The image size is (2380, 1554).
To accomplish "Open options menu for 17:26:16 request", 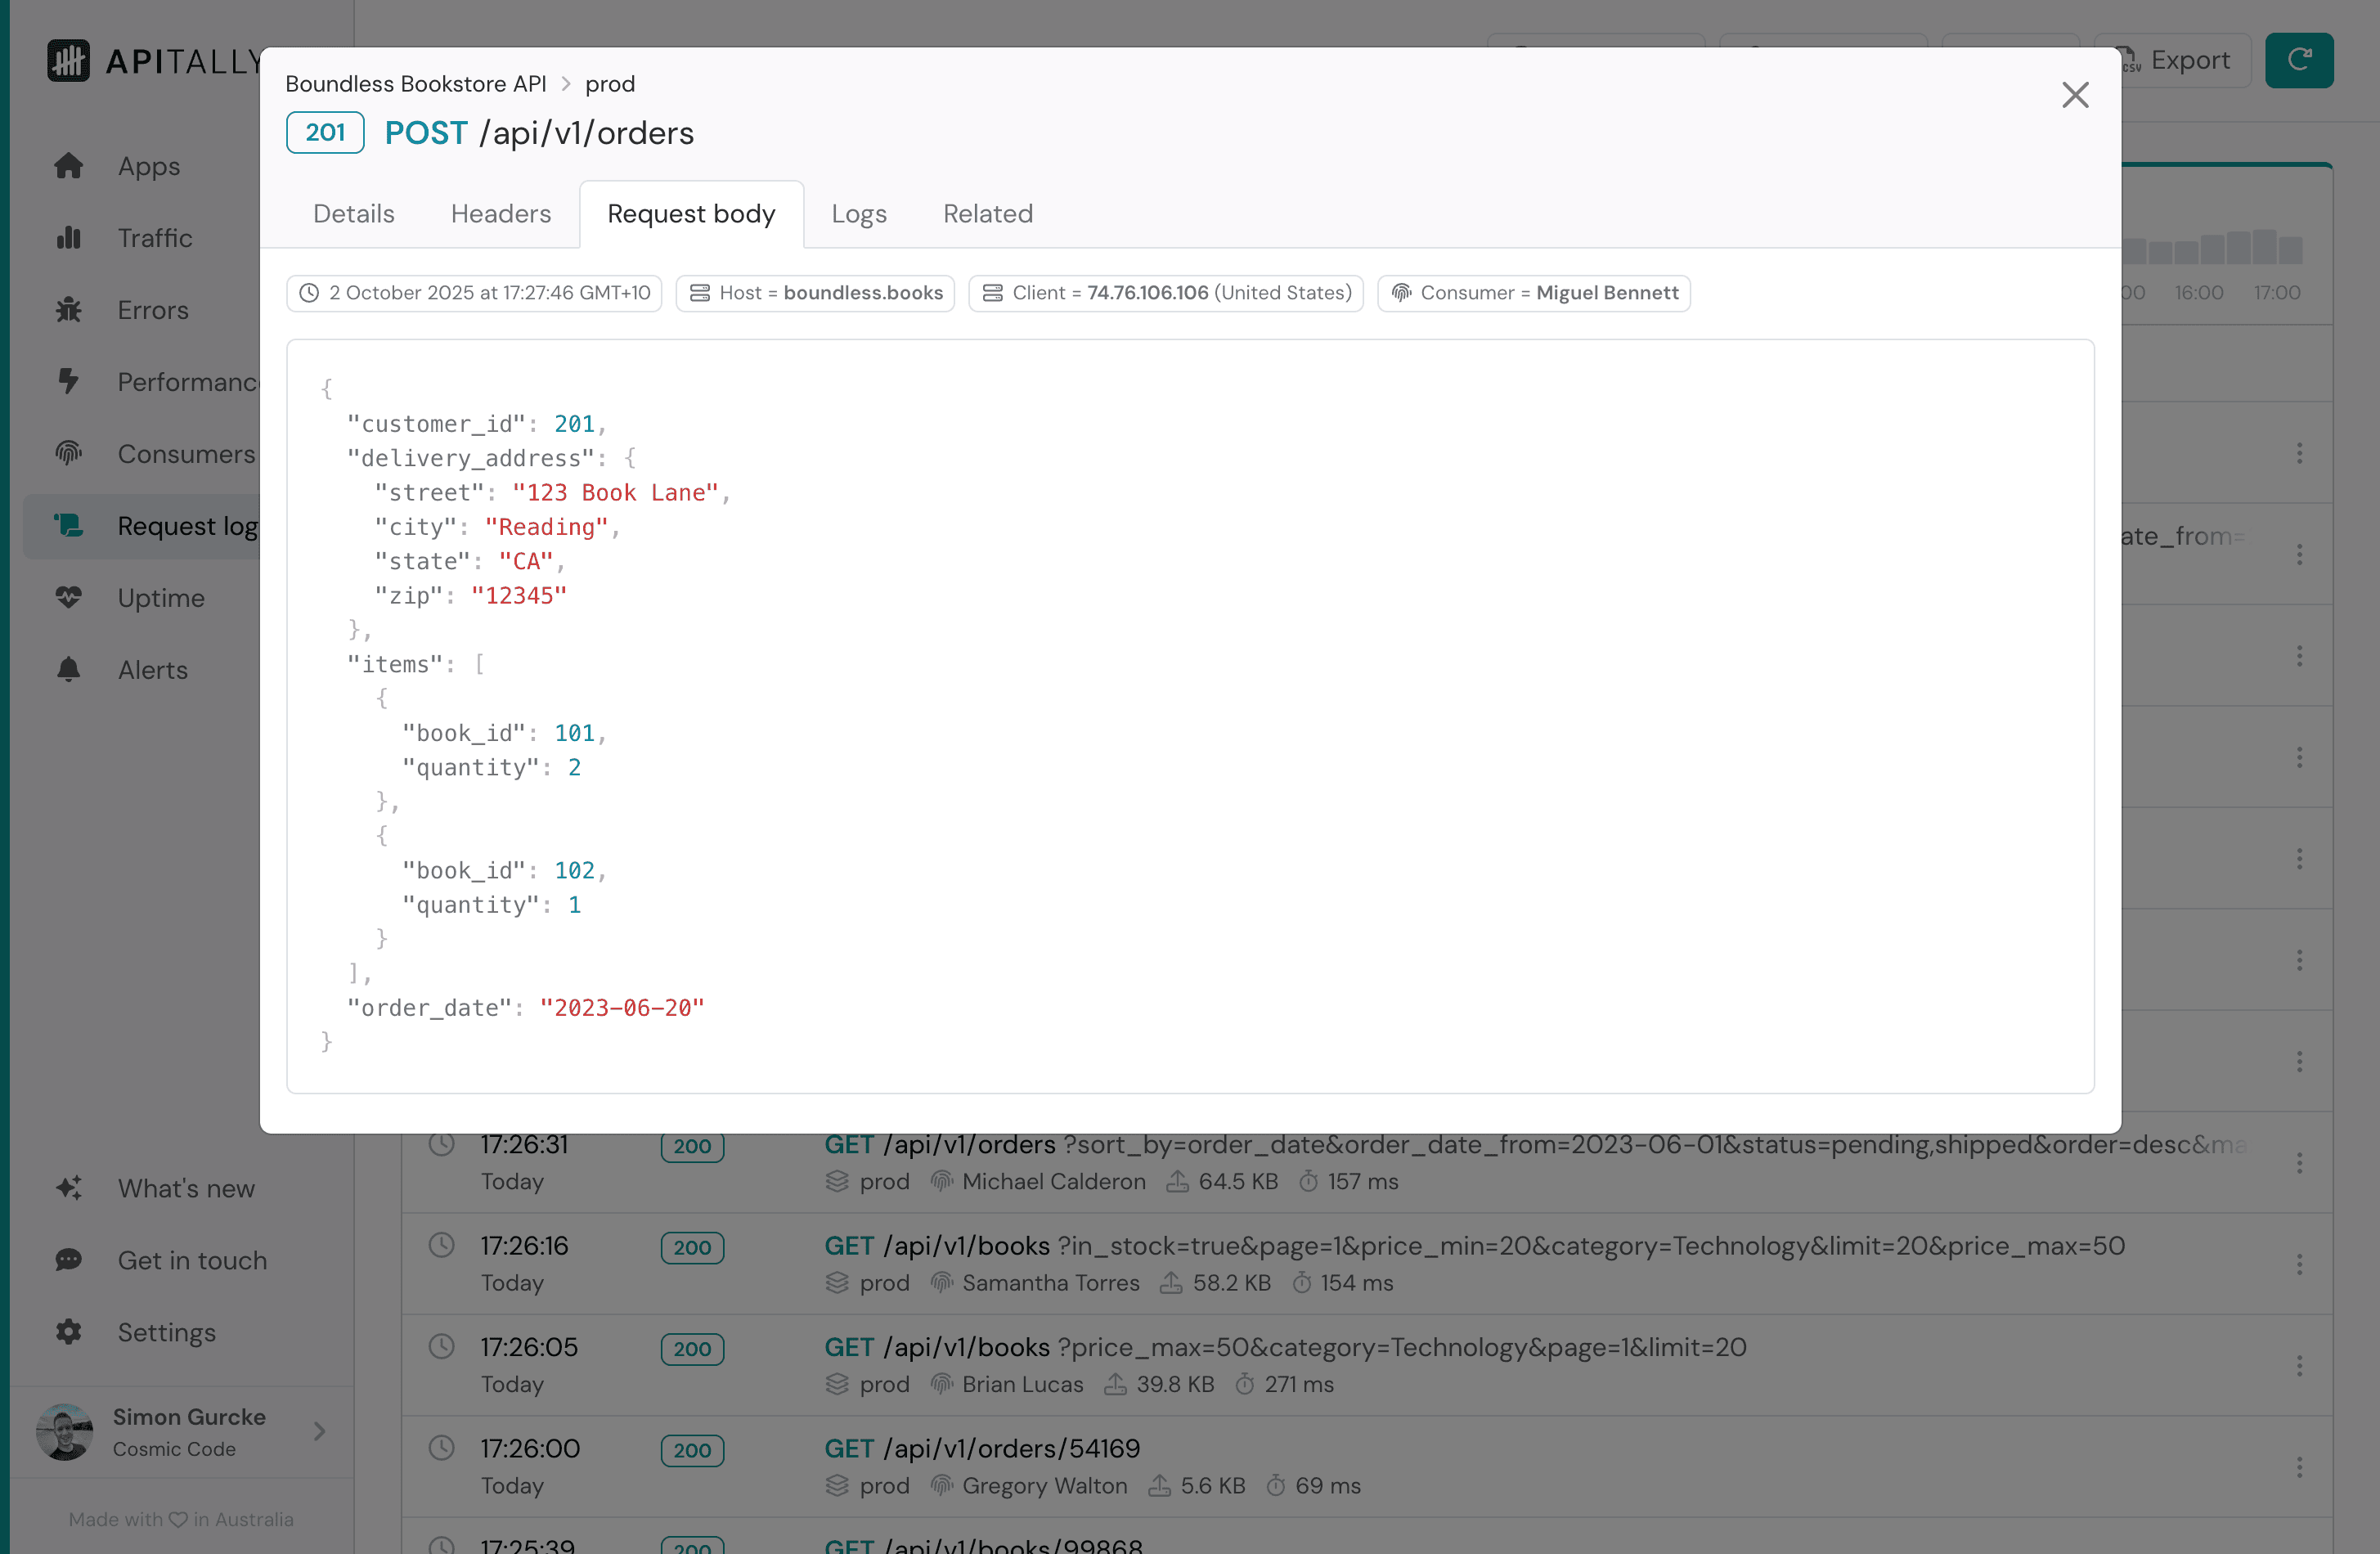I will coord(2299,1264).
